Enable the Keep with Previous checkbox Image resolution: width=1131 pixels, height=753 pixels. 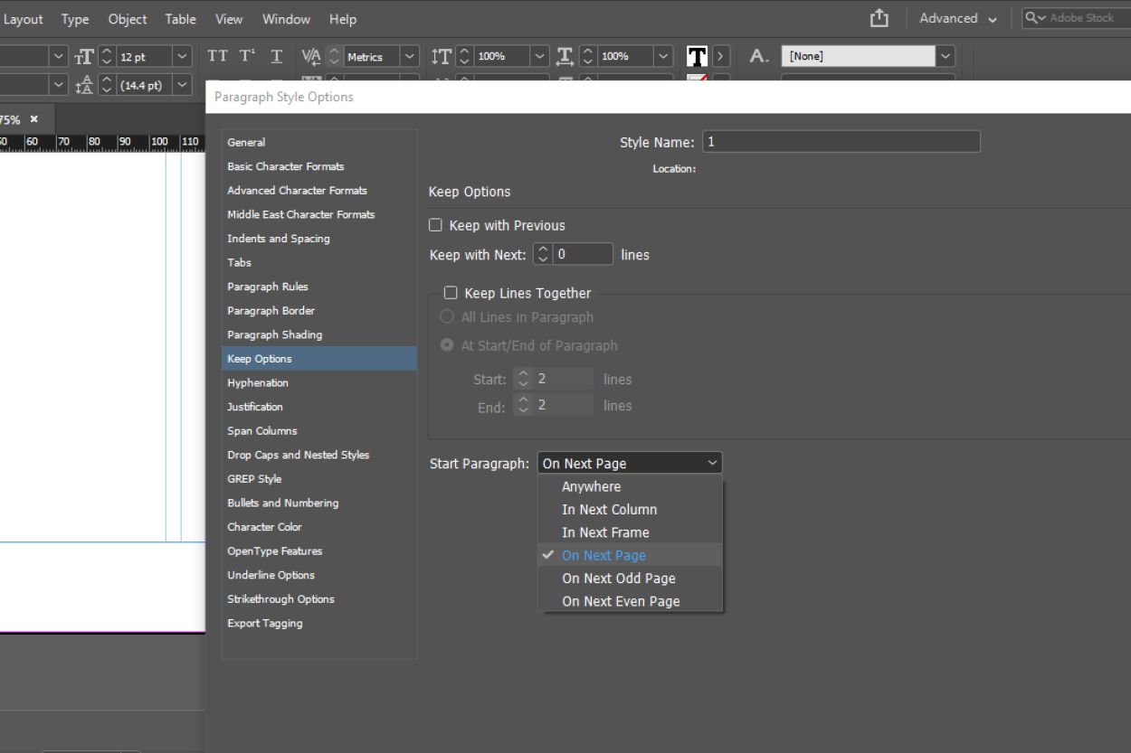coord(436,225)
